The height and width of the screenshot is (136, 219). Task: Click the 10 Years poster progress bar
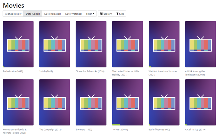tap(116, 125)
